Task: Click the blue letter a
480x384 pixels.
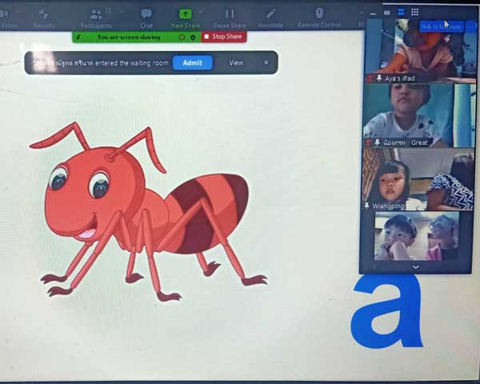Action: pyautogui.click(x=387, y=311)
